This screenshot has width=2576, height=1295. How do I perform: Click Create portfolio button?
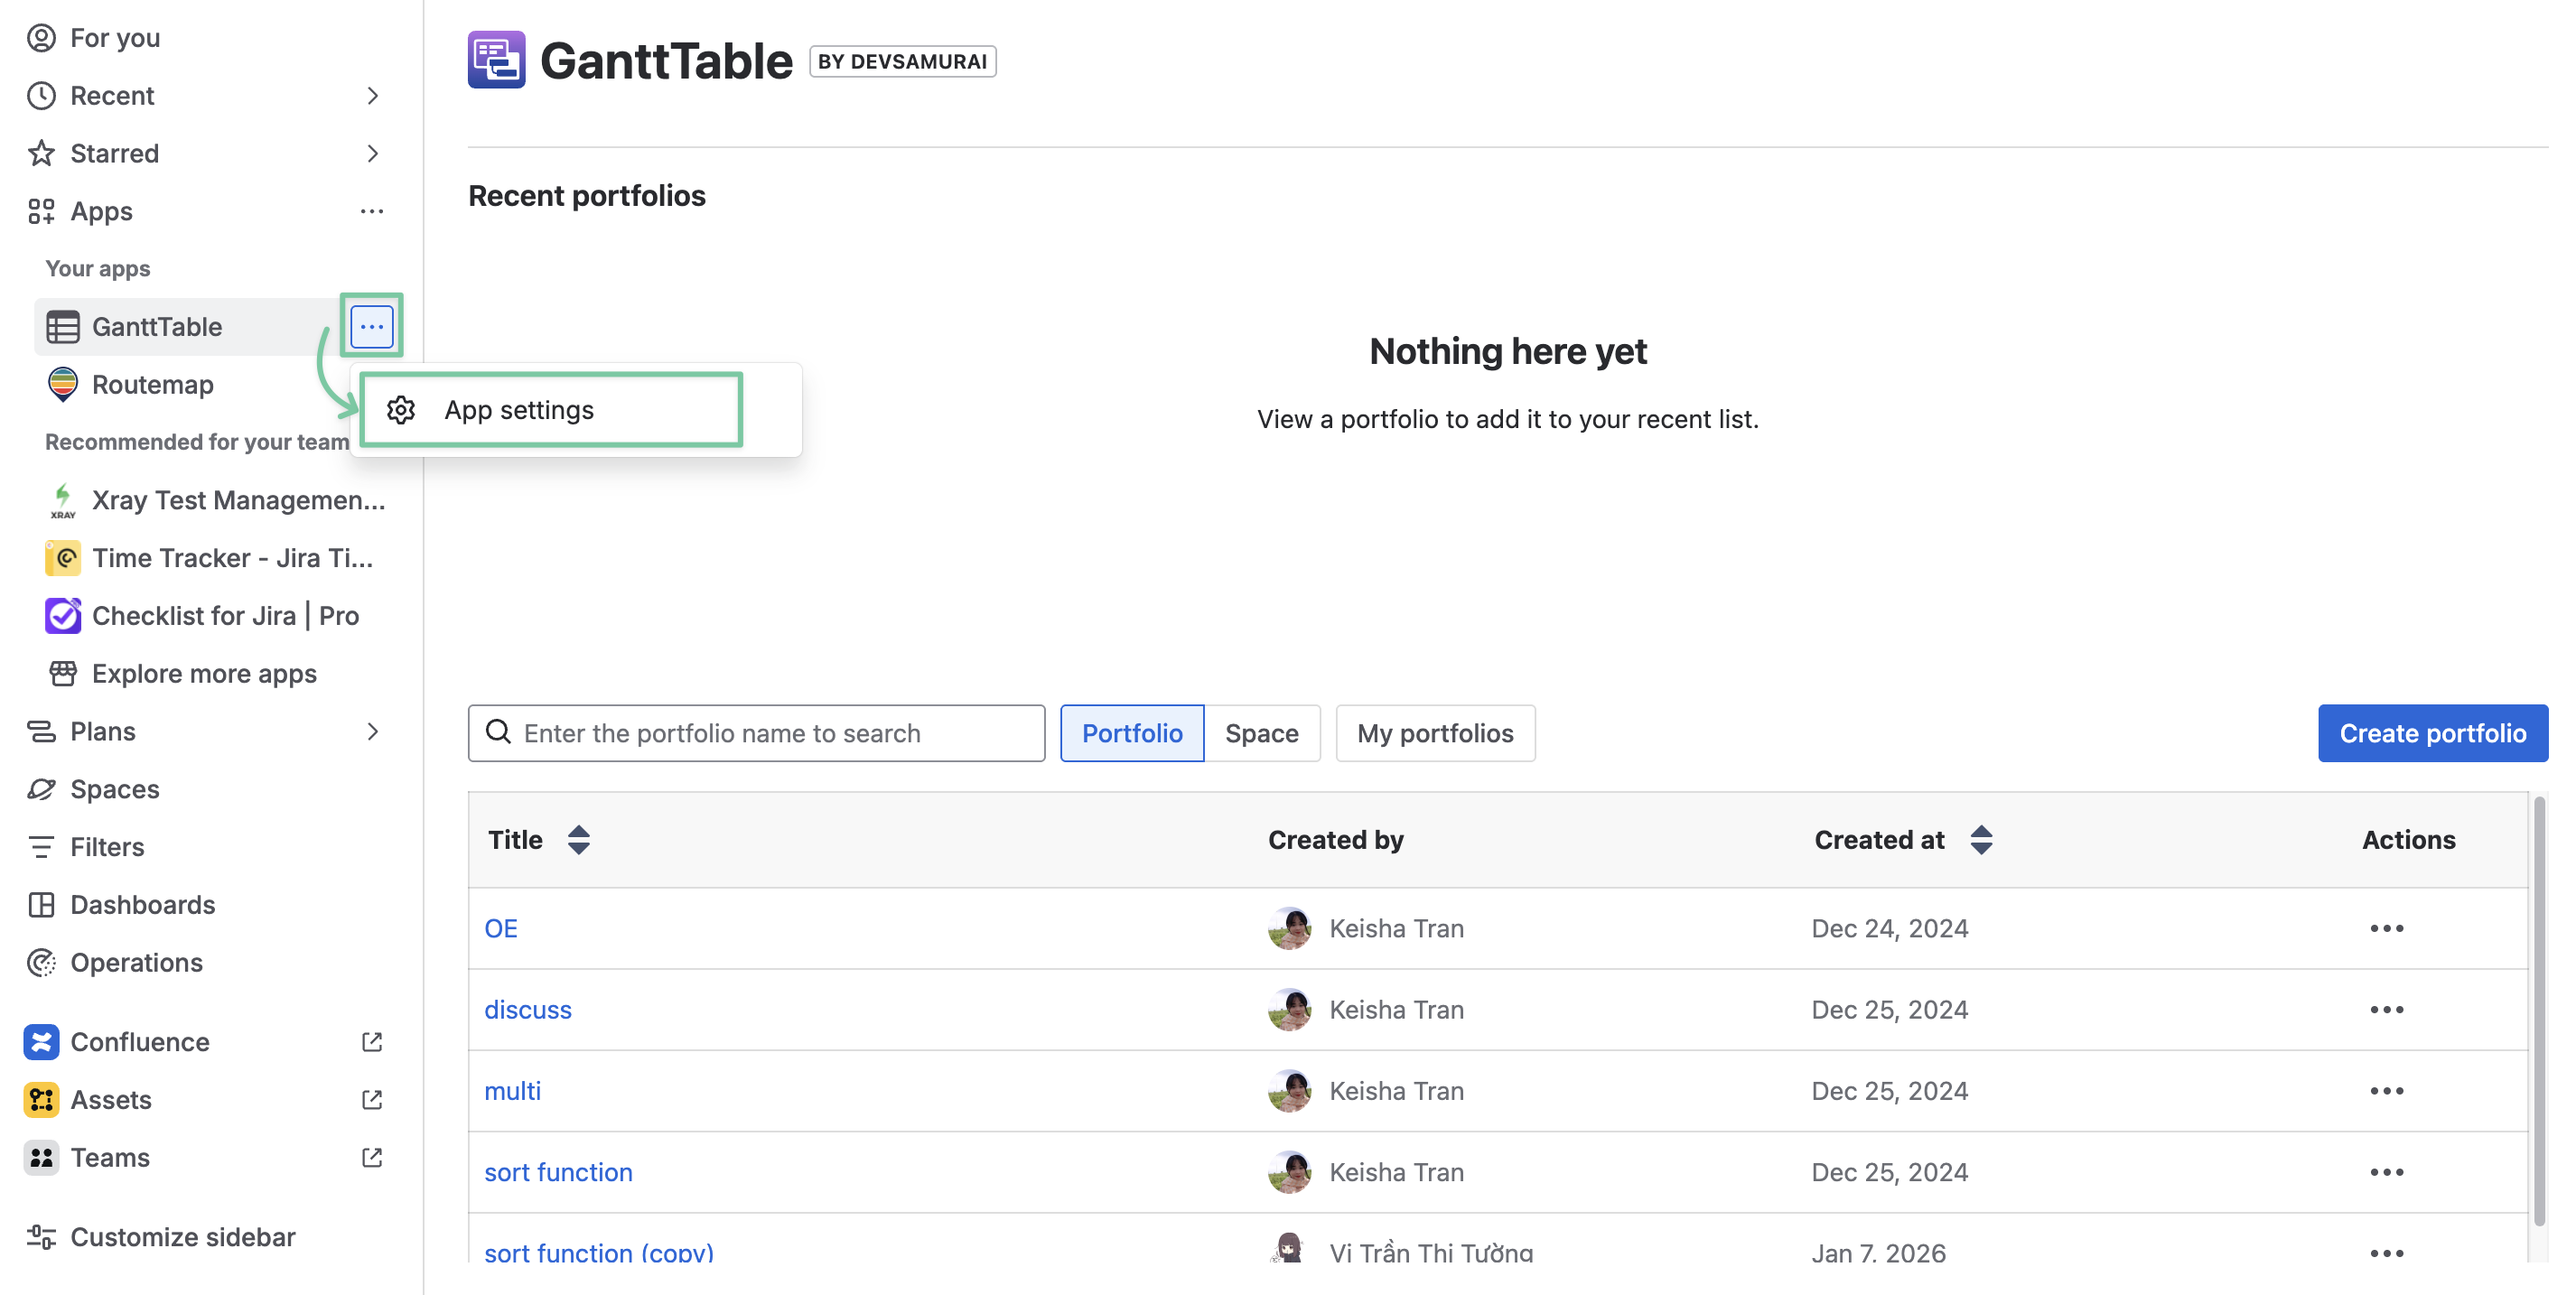pos(2433,733)
